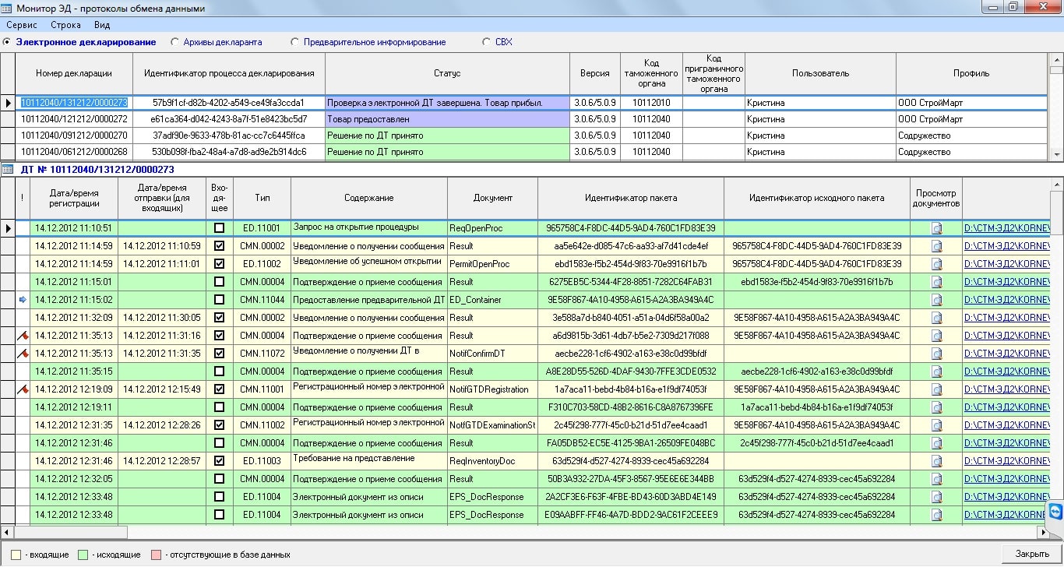This screenshot has height=567, width=1064.
Task: Click red flag icon on 11:35:13 CMN.00004 row
Action: [x=23, y=335]
